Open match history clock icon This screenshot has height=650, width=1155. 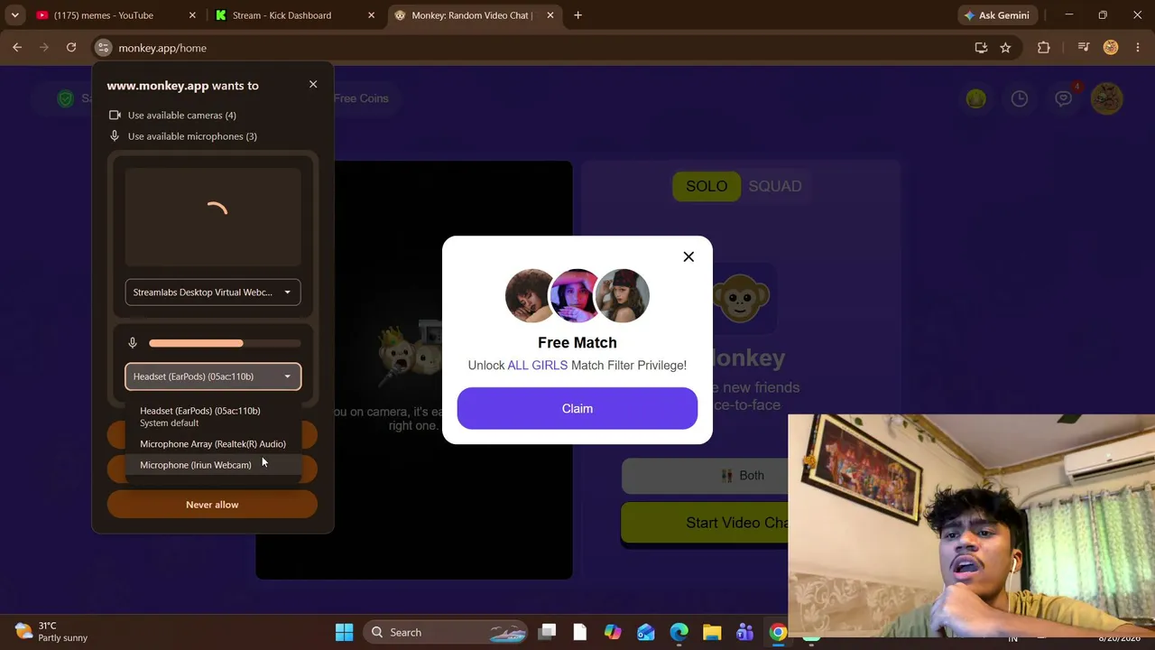(x=1020, y=98)
